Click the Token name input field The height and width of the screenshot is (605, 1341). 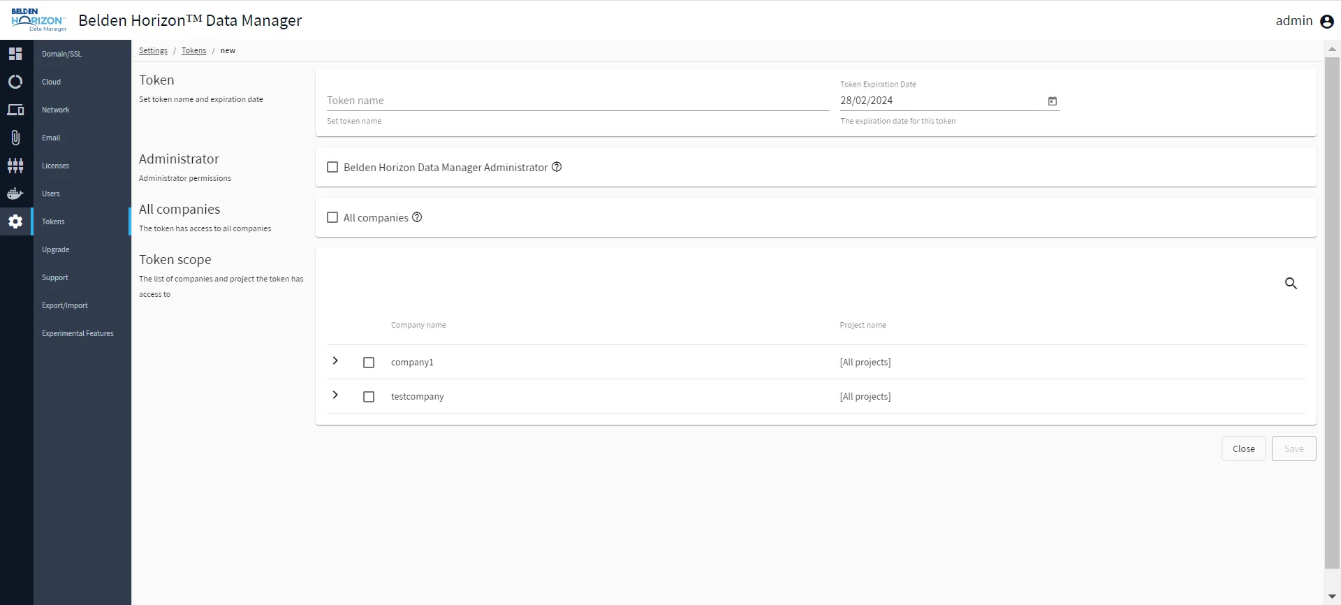[x=578, y=101]
